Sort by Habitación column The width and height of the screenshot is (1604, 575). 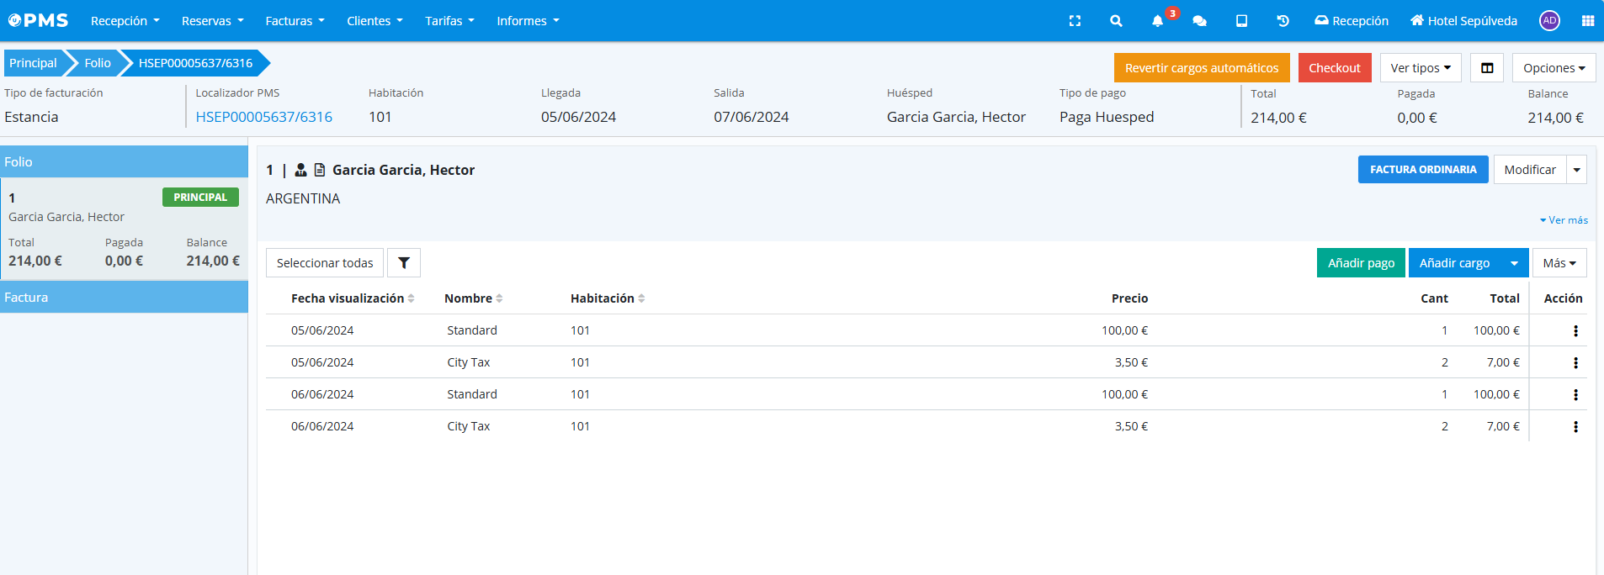pos(608,298)
